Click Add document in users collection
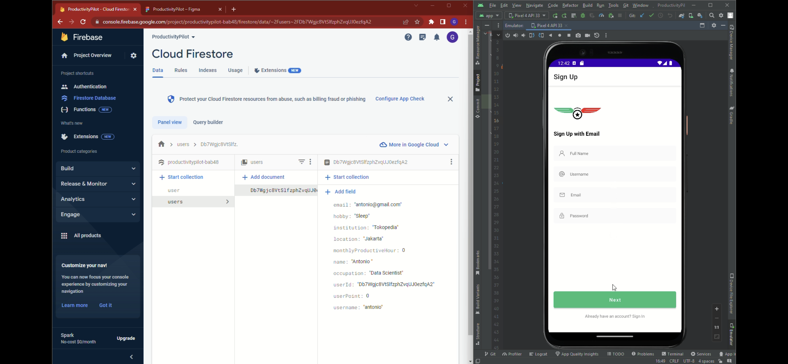 tap(263, 177)
